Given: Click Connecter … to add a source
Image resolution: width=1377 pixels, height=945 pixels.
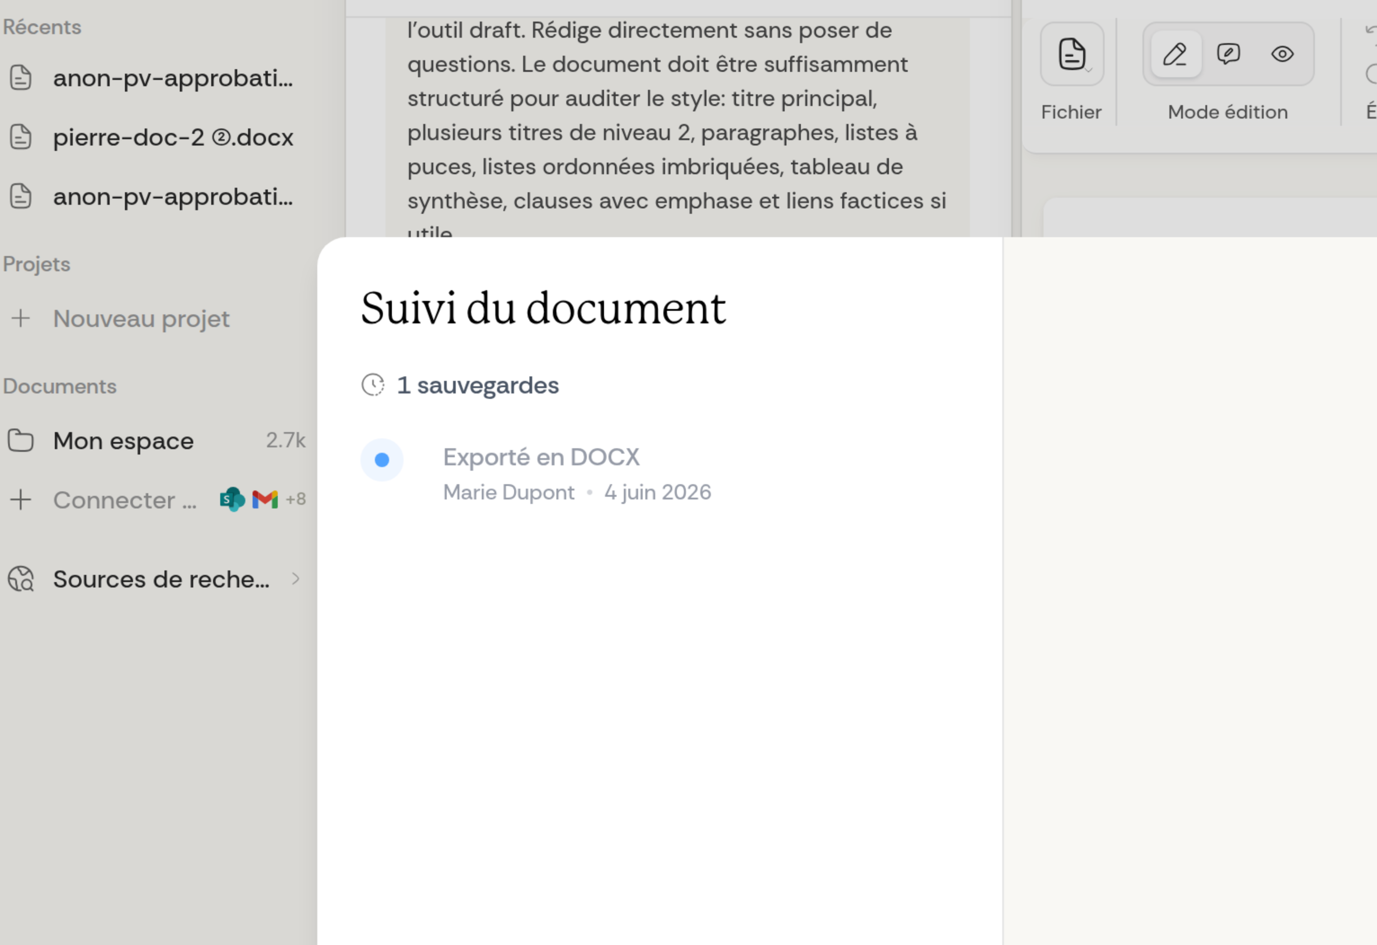Looking at the screenshot, I should point(125,500).
